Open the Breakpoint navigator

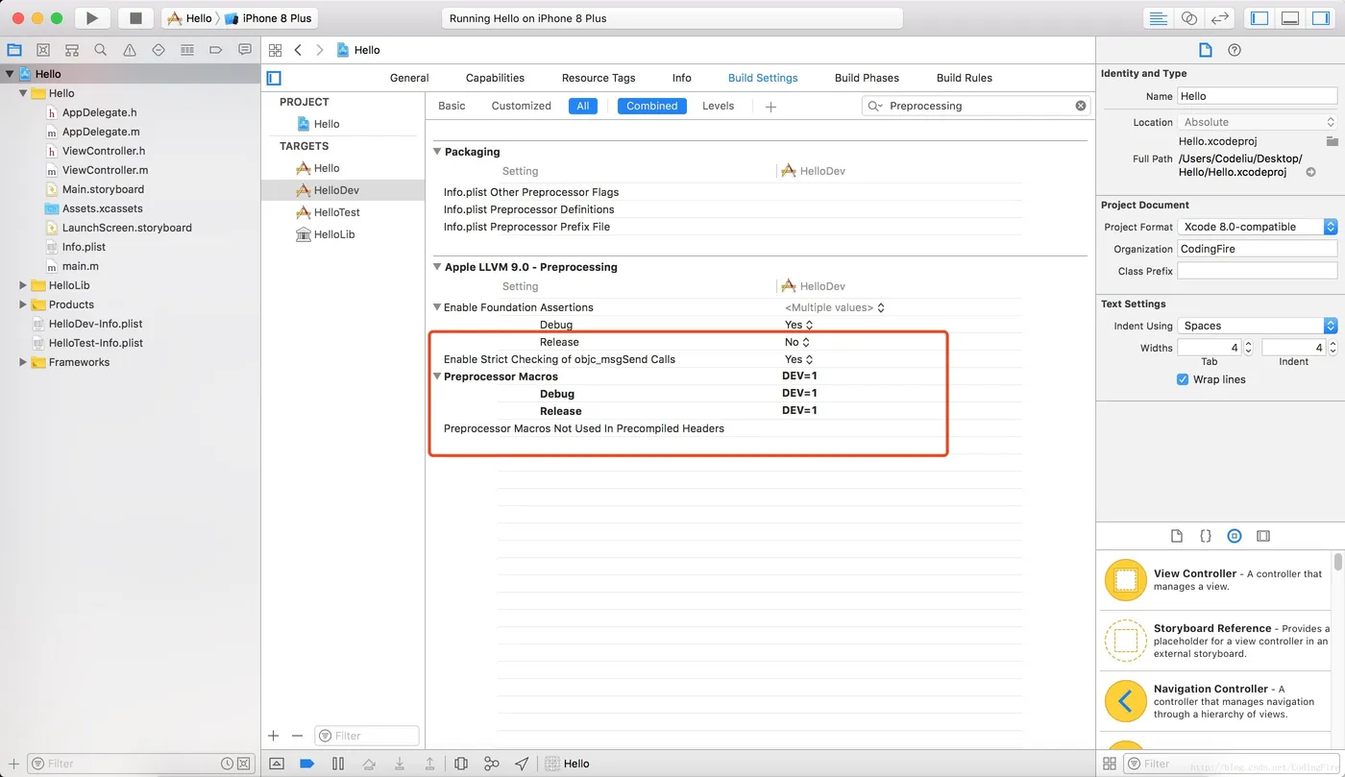216,50
